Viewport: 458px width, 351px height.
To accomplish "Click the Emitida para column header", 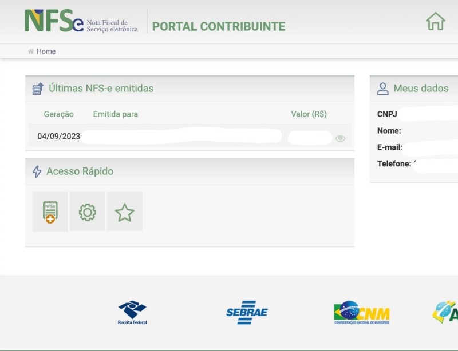I will pyautogui.click(x=115, y=114).
